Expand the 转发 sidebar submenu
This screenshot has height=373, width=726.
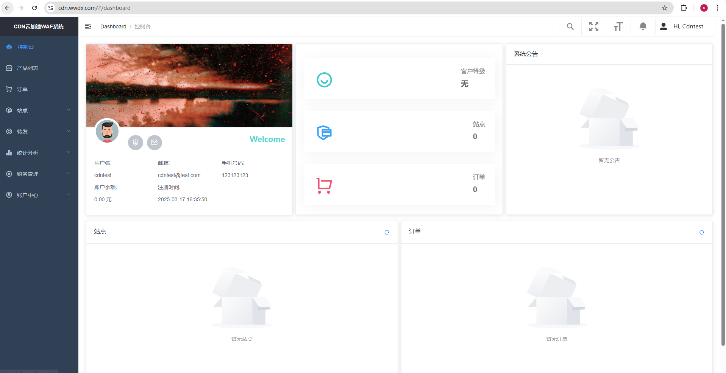pyautogui.click(x=38, y=132)
